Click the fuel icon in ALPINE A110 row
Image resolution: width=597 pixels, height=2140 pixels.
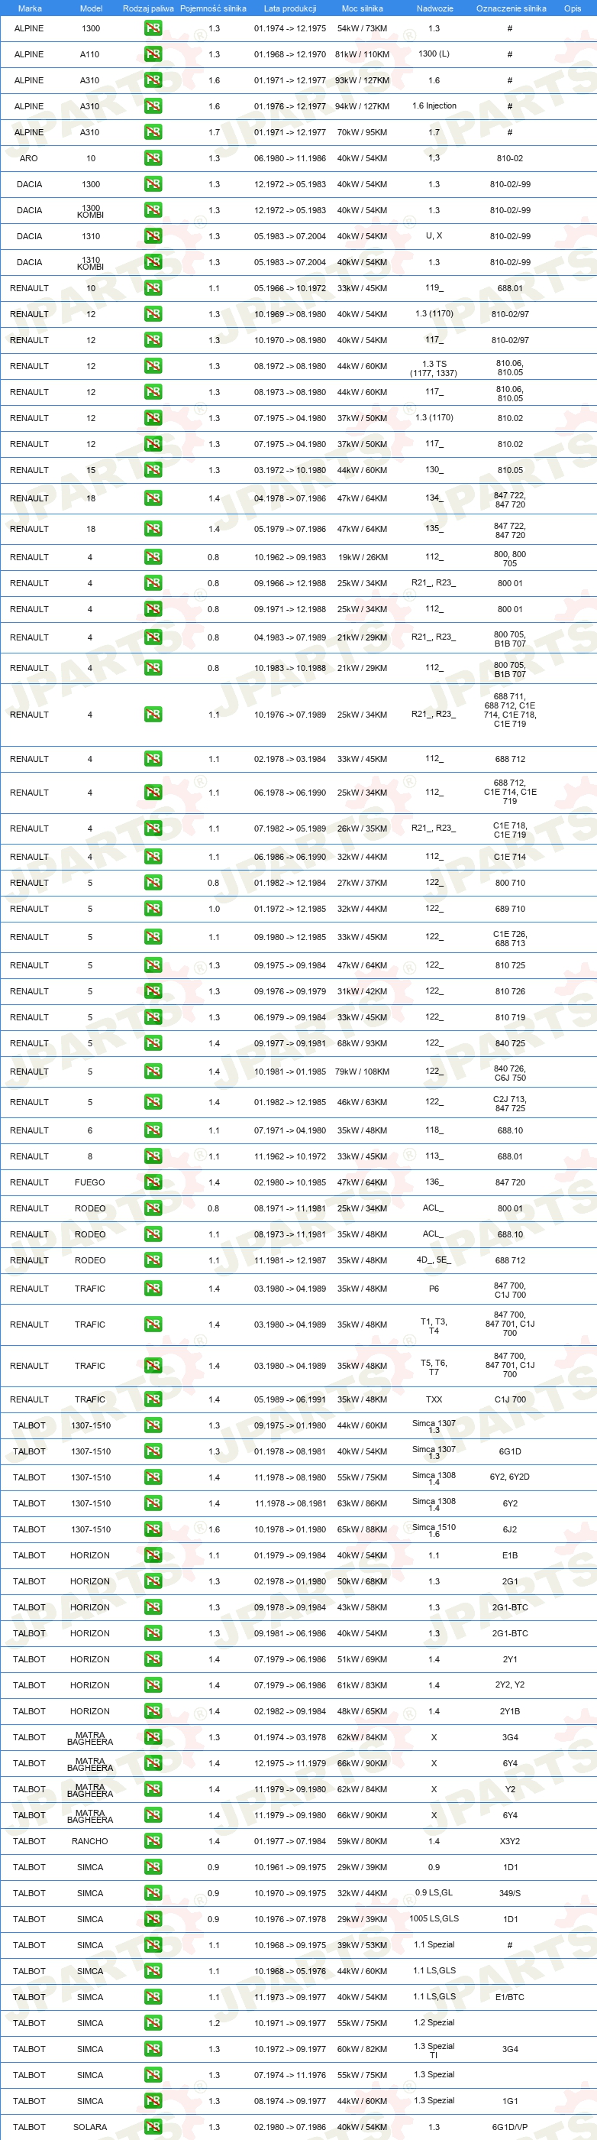pyautogui.click(x=153, y=54)
